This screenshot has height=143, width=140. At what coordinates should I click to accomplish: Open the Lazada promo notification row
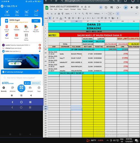(x=21, y=45)
